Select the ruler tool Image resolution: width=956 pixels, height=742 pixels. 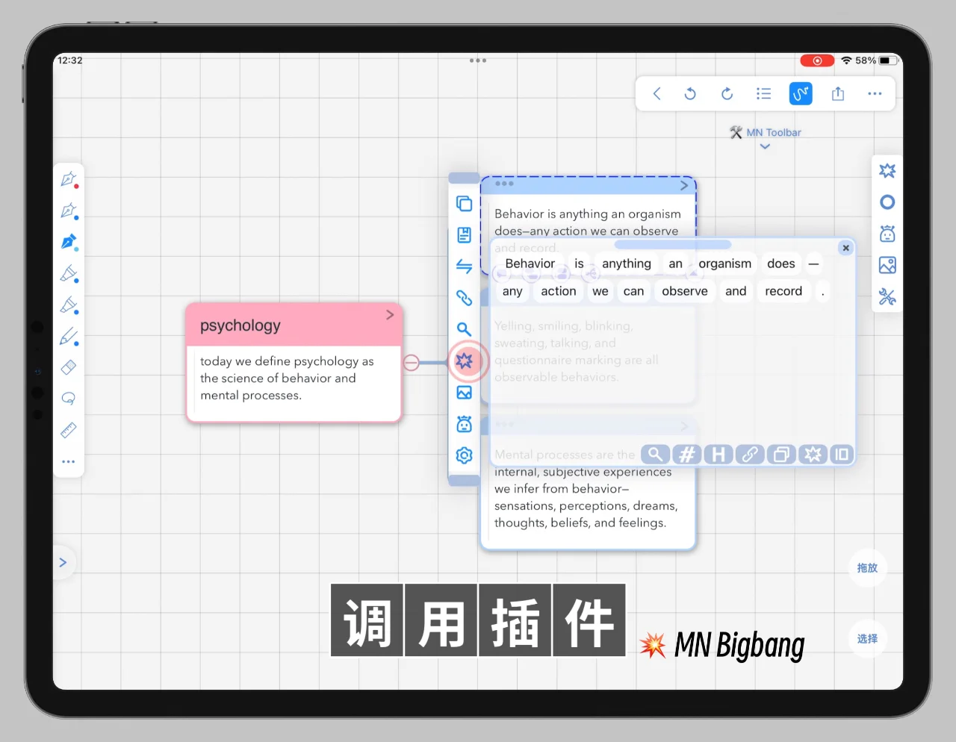click(68, 430)
